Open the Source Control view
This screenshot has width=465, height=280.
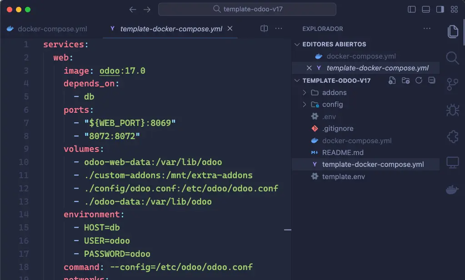[453, 85]
